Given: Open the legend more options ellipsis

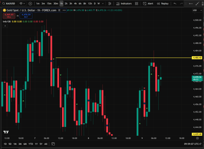Looking at the screenshot, I should [x=64, y=10].
